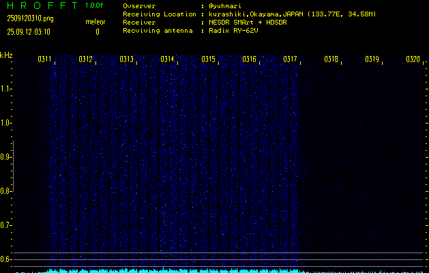
Task: Click the Receiving Location label
Action: pyautogui.click(x=160, y=14)
